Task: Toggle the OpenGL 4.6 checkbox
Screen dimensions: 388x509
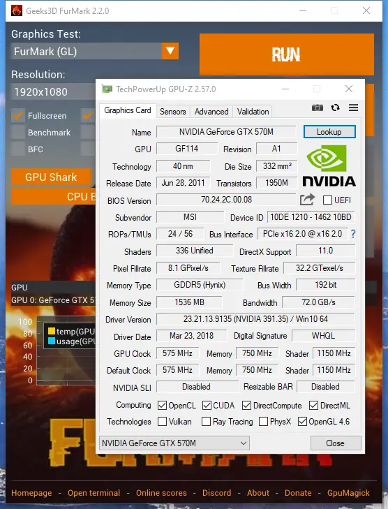Action: (x=302, y=421)
